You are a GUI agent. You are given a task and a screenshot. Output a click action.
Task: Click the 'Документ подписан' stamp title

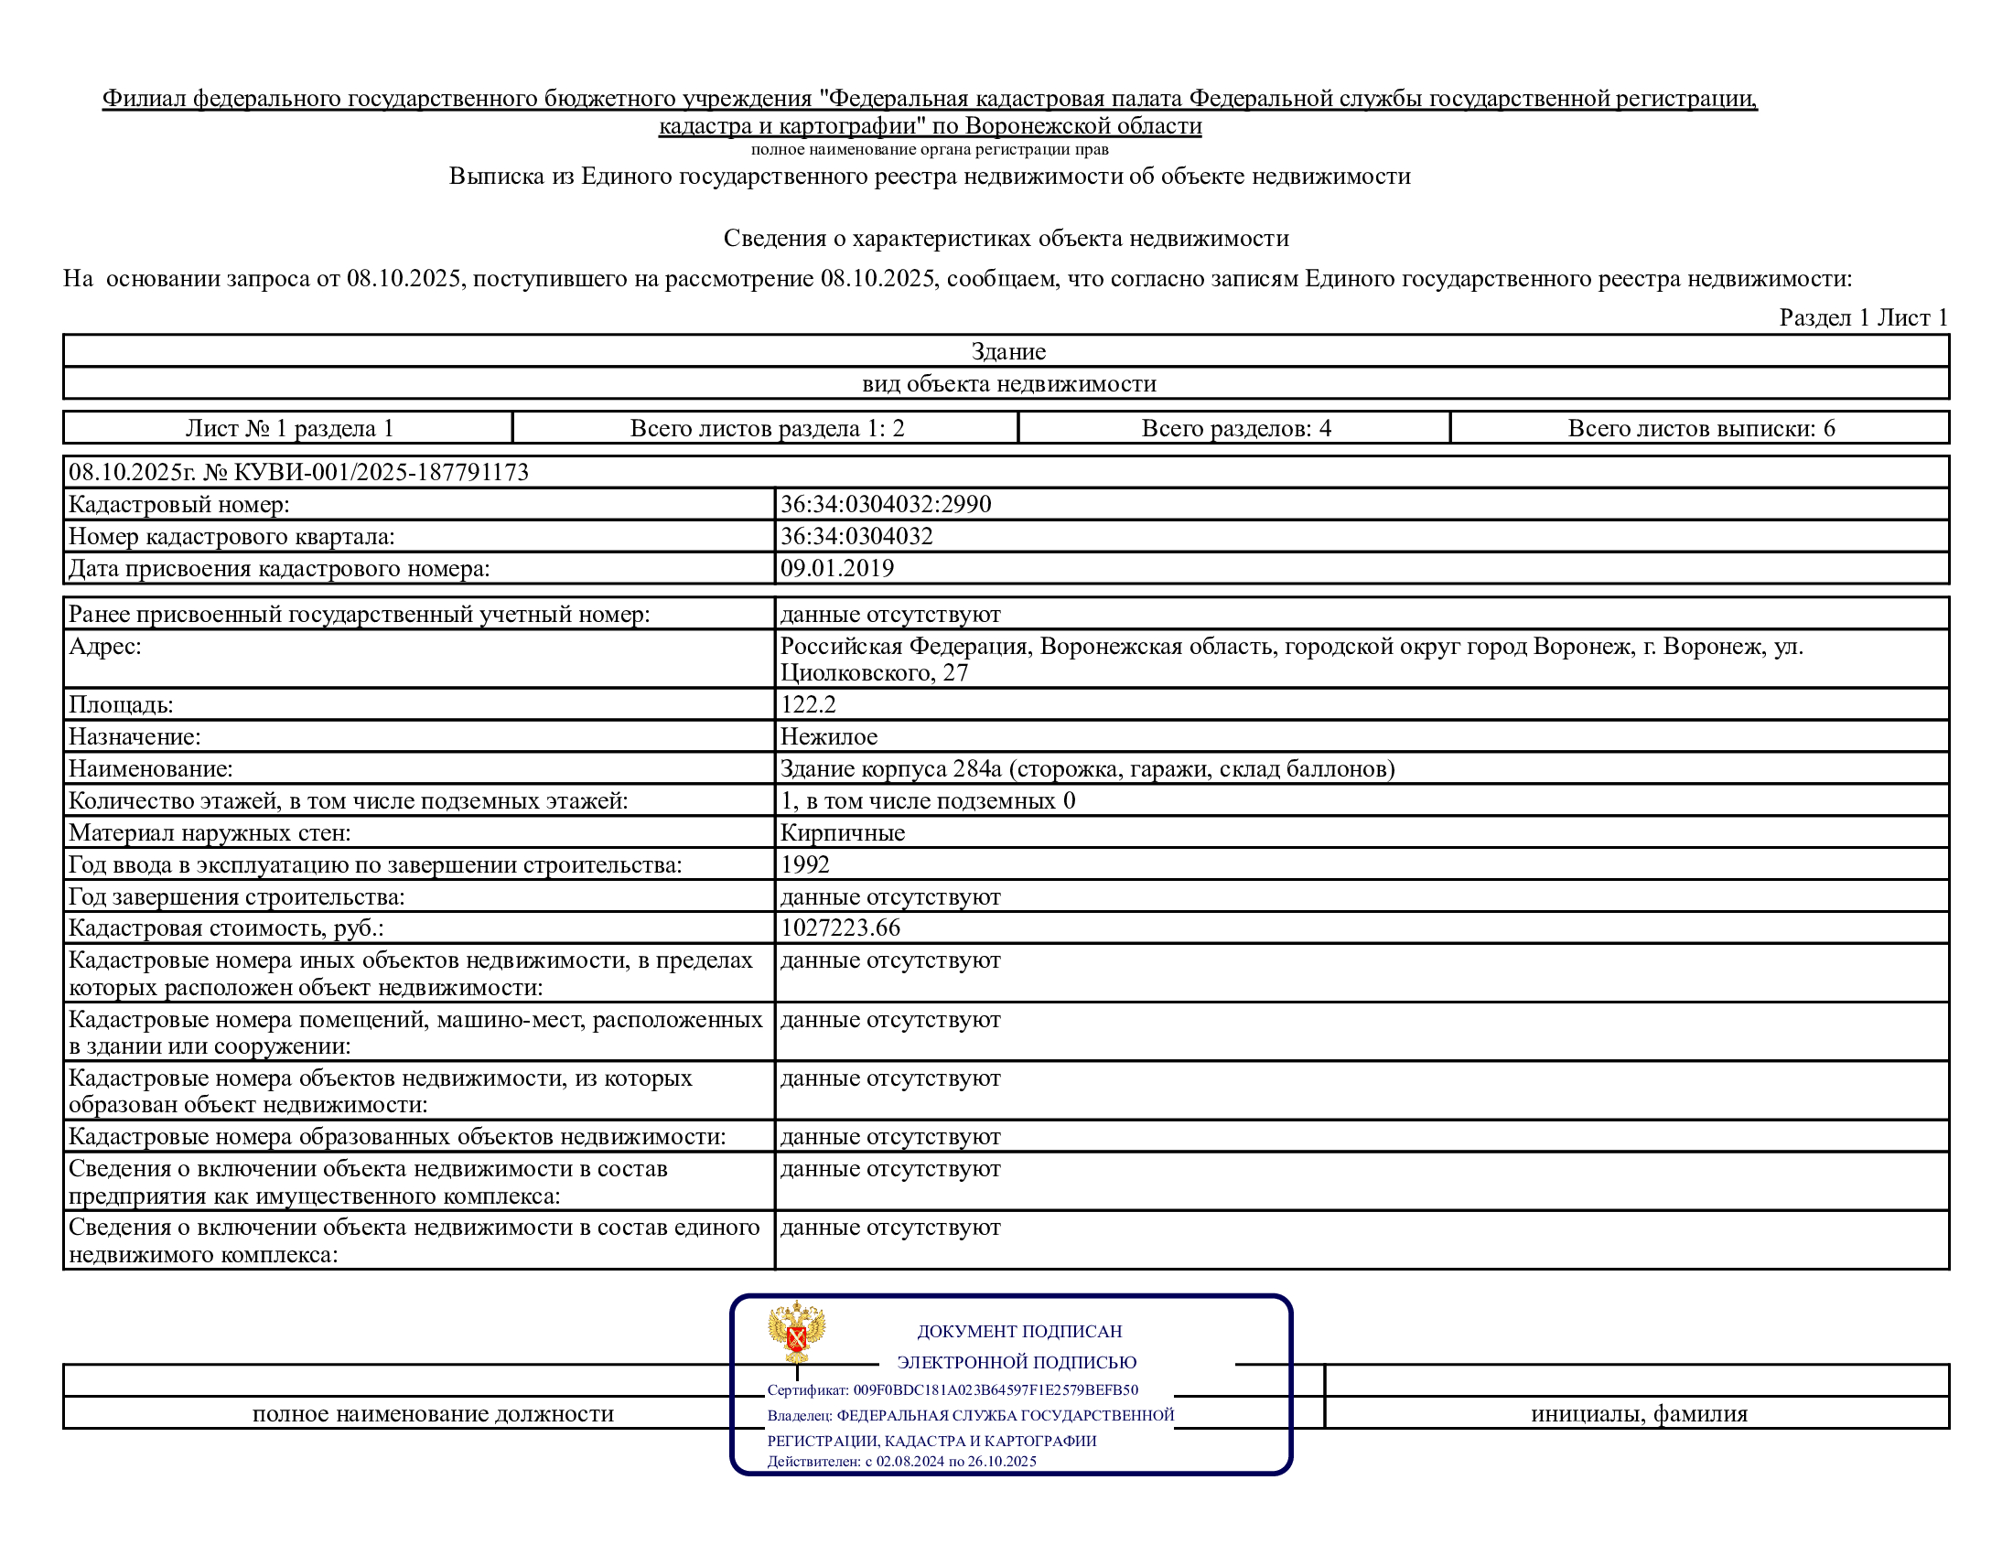pyautogui.click(x=1018, y=1331)
